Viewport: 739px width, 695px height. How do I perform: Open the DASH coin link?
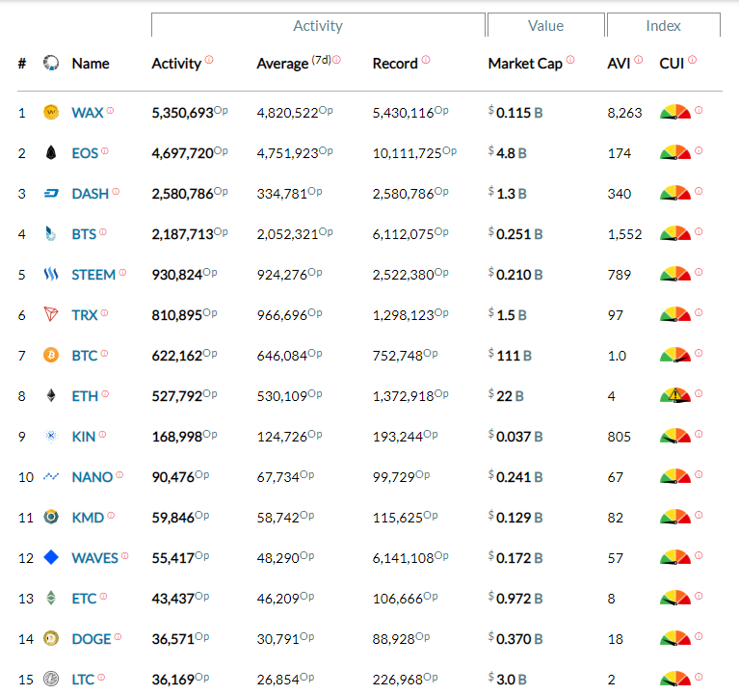(90, 194)
